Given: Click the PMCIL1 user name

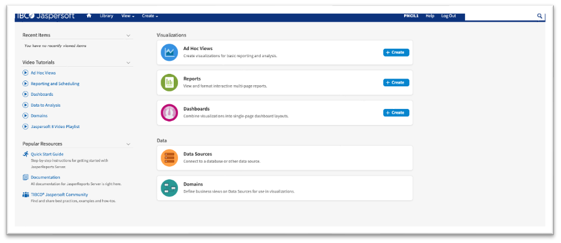Looking at the screenshot, I should point(411,16).
